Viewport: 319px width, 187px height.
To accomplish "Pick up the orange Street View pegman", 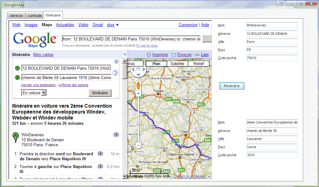I will [x=138, y=86].
